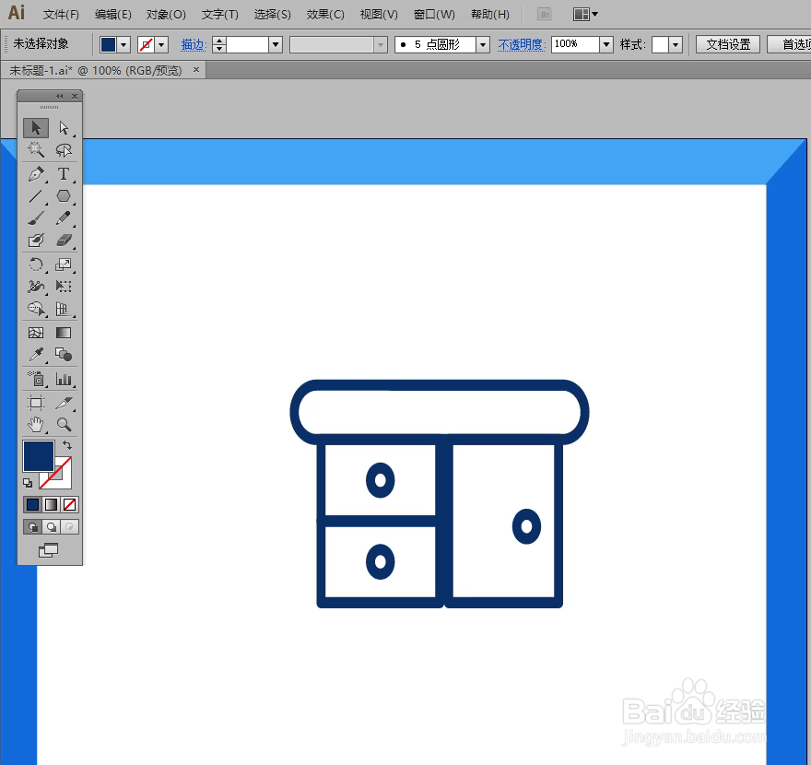Select the Shape Builder tool
Screen dimensions: 811x765
pos(36,309)
